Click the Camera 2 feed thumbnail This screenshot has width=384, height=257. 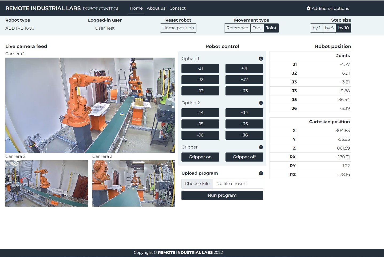coord(47,183)
